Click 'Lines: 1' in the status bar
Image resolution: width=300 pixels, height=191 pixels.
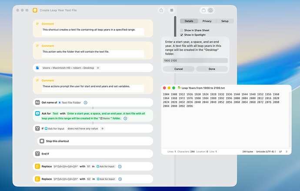172,151
